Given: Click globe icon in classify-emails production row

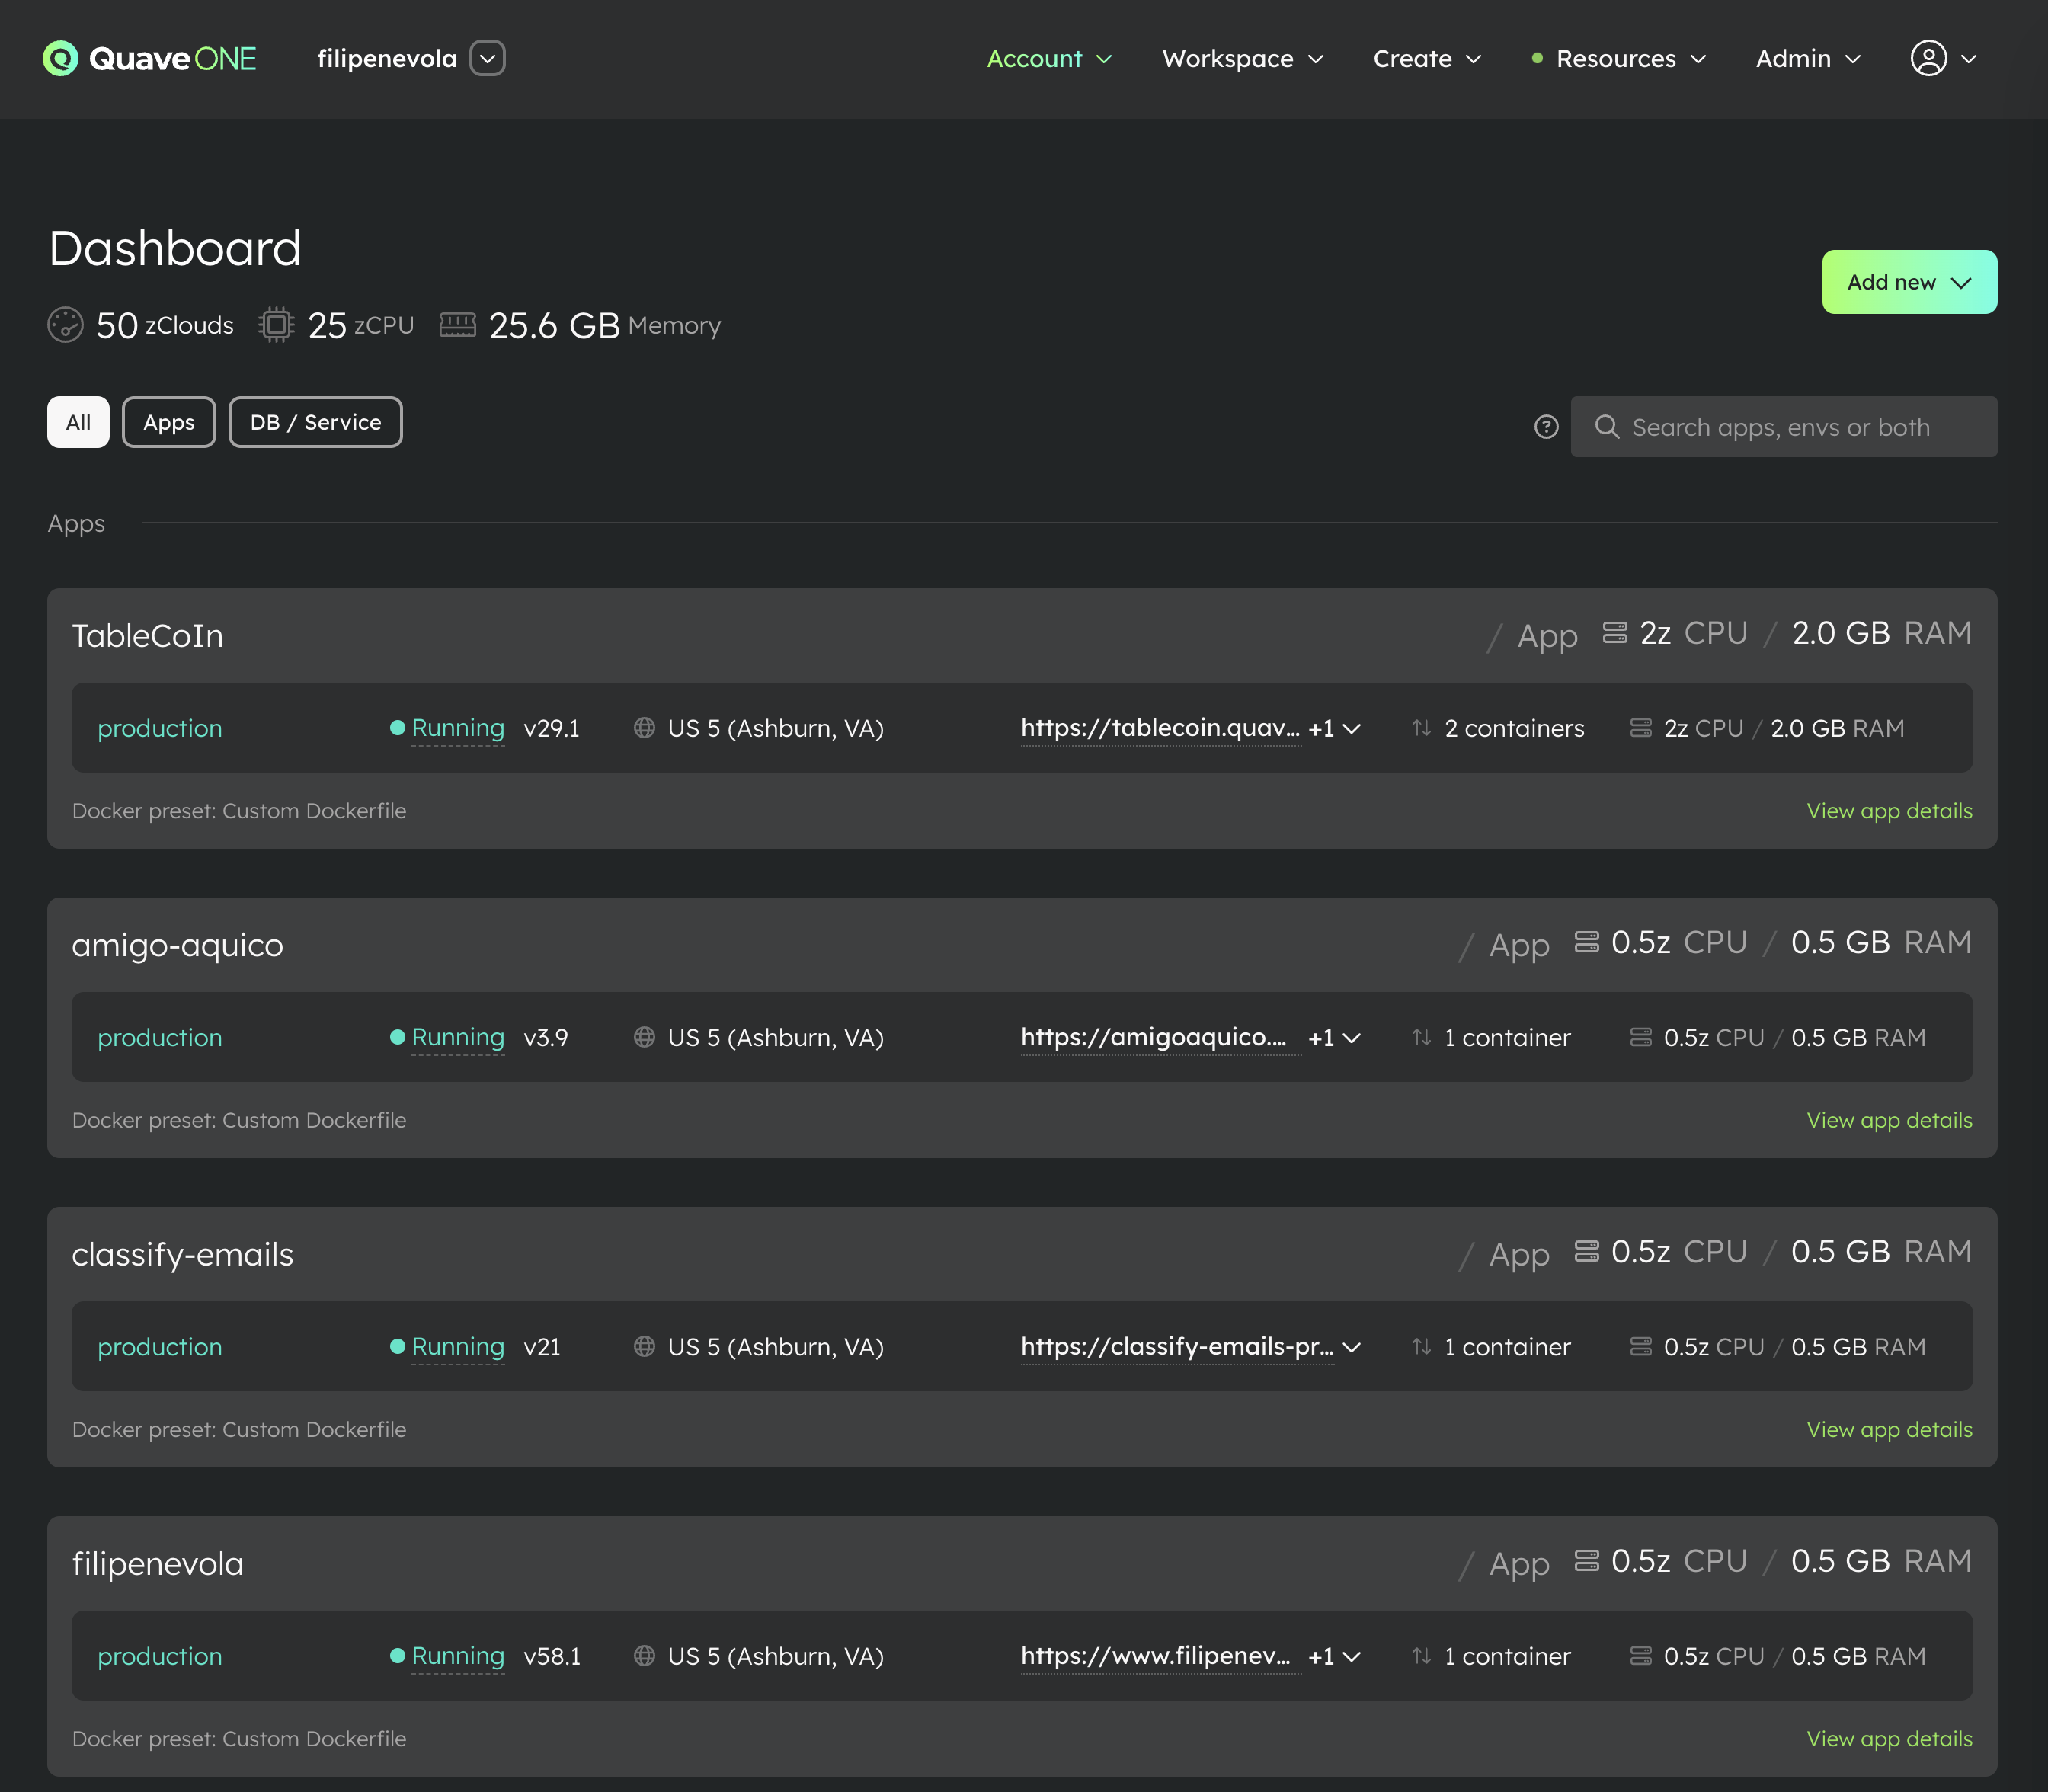Looking at the screenshot, I should tap(645, 1346).
